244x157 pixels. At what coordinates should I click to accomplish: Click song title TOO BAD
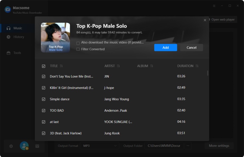click(57, 111)
